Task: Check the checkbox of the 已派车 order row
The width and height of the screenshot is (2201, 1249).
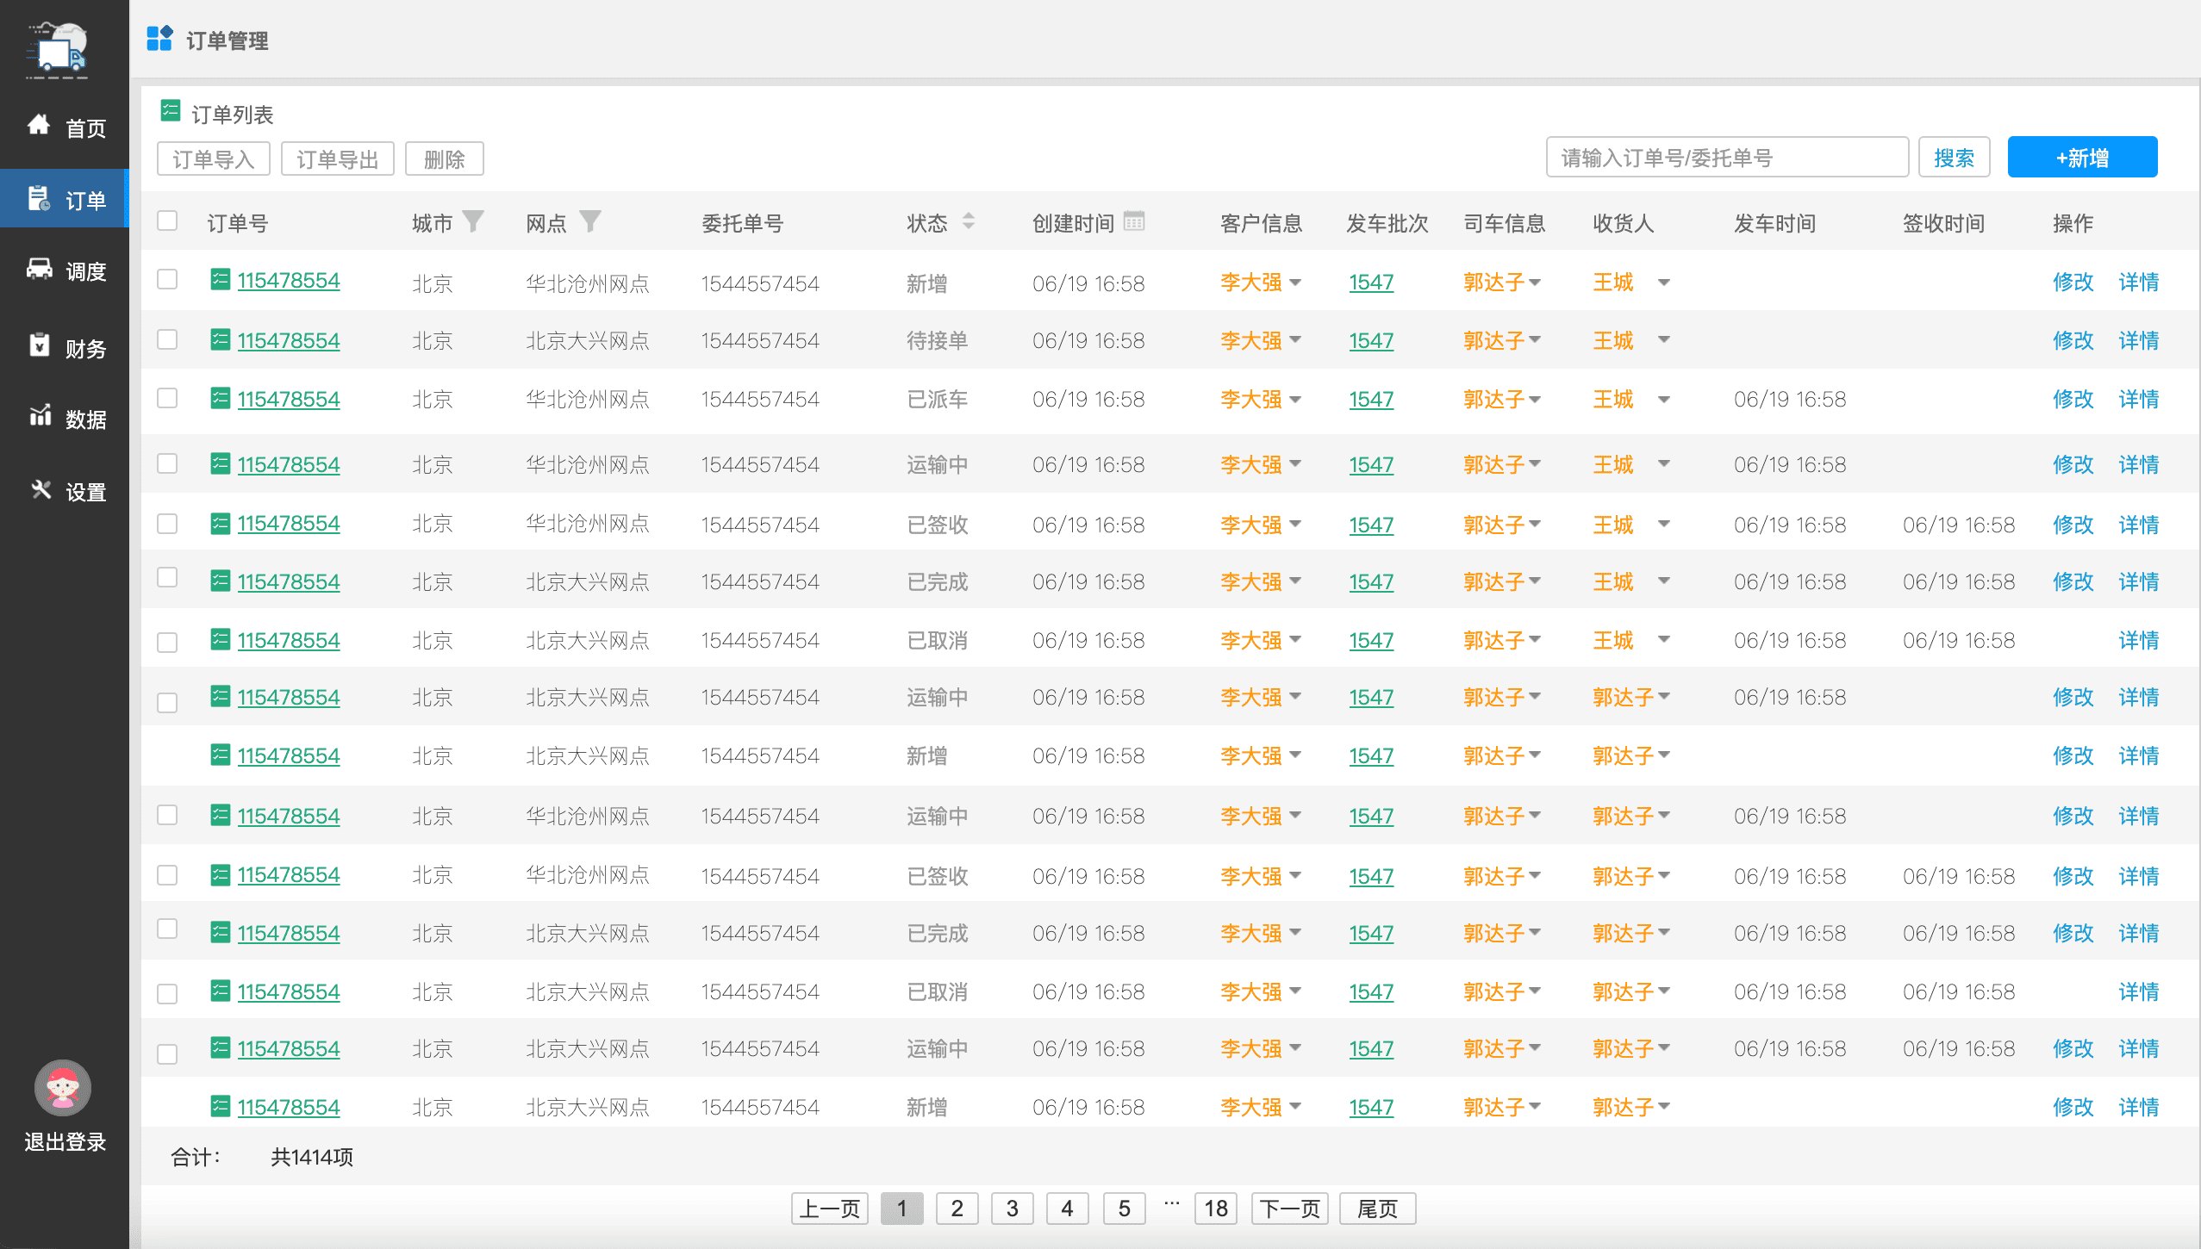Action: coord(167,397)
